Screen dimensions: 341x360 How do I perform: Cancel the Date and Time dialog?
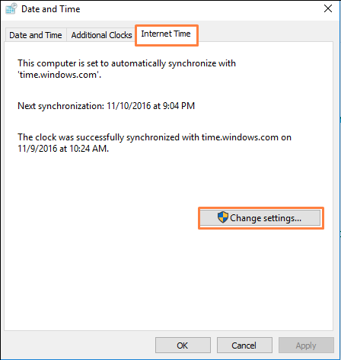click(244, 346)
